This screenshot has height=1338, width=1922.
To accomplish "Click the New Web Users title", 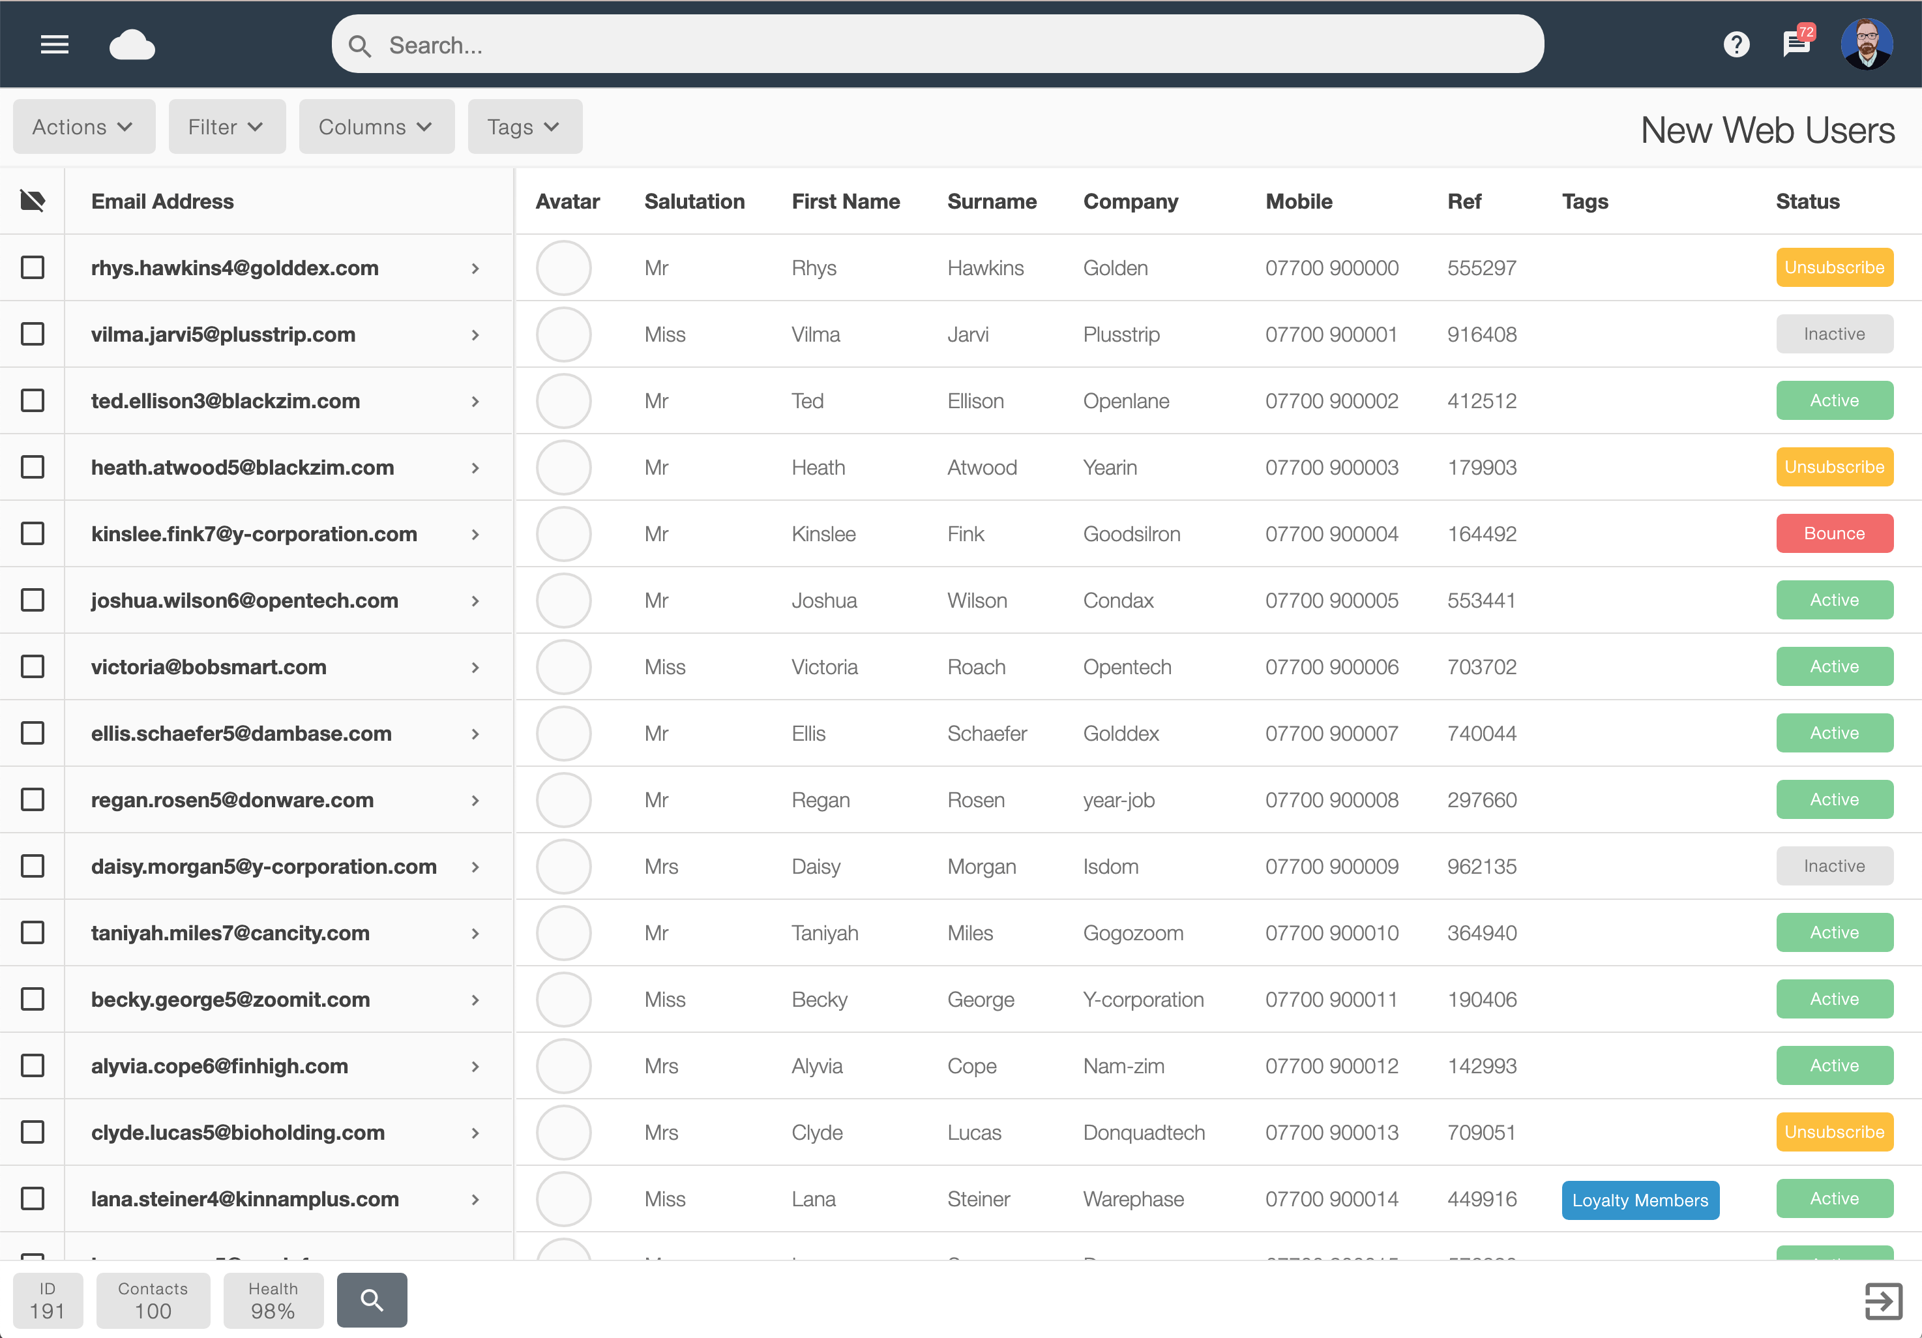I will click(1767, 130).
